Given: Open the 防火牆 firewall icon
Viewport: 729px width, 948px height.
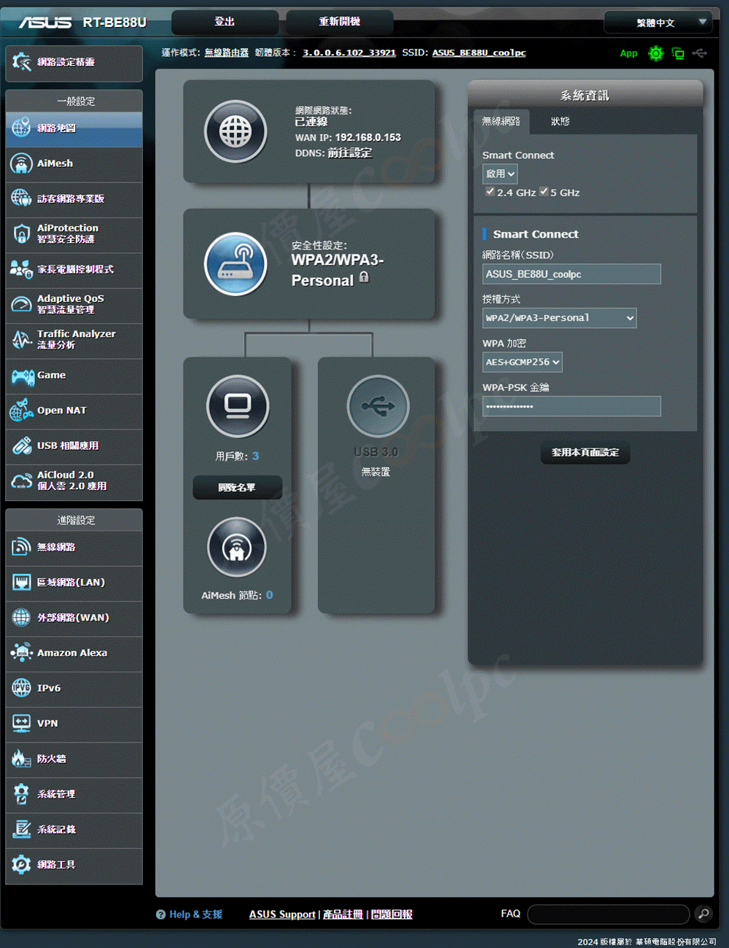Looking at the screenshot, I should click(21, 758).
